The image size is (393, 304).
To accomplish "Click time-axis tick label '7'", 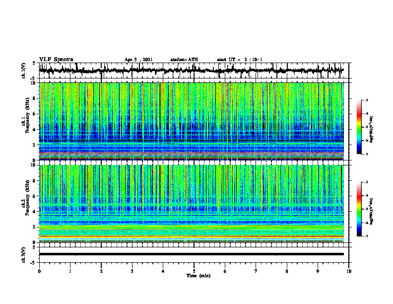I will pyautogui.click(x=256, y=271).
